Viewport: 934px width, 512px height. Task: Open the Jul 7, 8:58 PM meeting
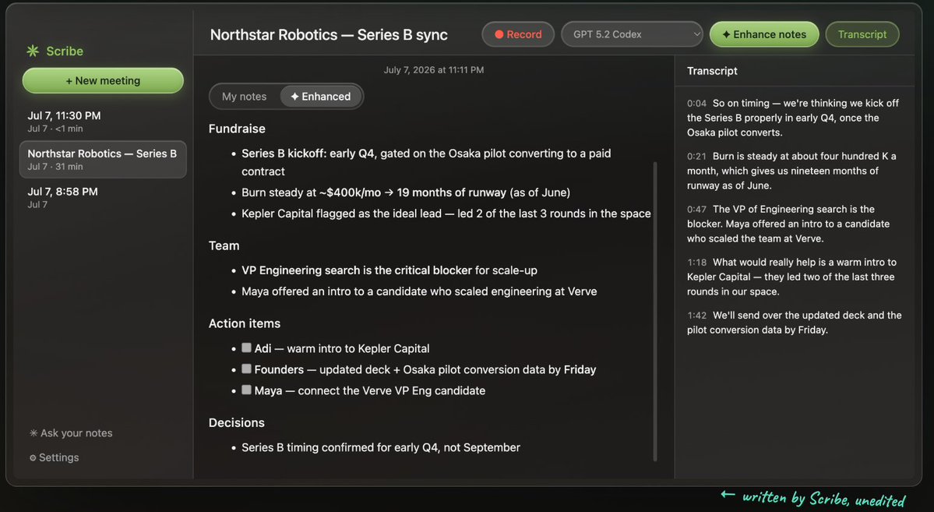[x=103, y=197]
